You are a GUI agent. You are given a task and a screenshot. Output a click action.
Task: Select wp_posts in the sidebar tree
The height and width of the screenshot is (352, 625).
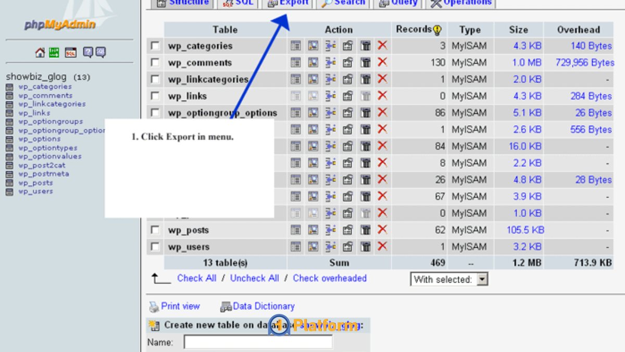(35, 183)
